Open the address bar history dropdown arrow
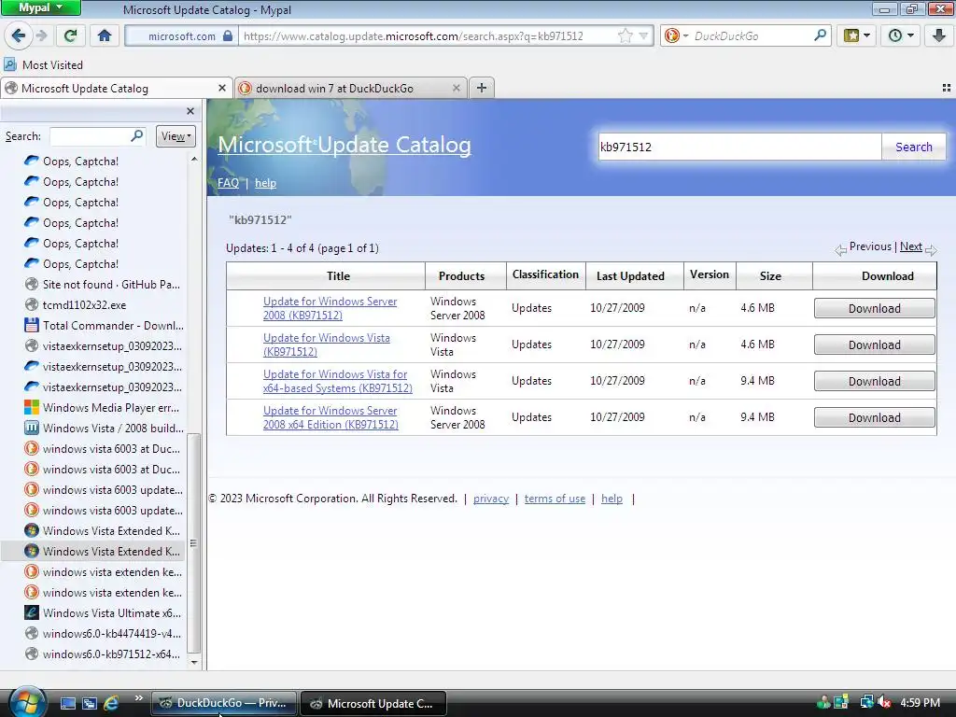Screen dimensions: 956x717 pyautogui.click(x=643, y=36)
